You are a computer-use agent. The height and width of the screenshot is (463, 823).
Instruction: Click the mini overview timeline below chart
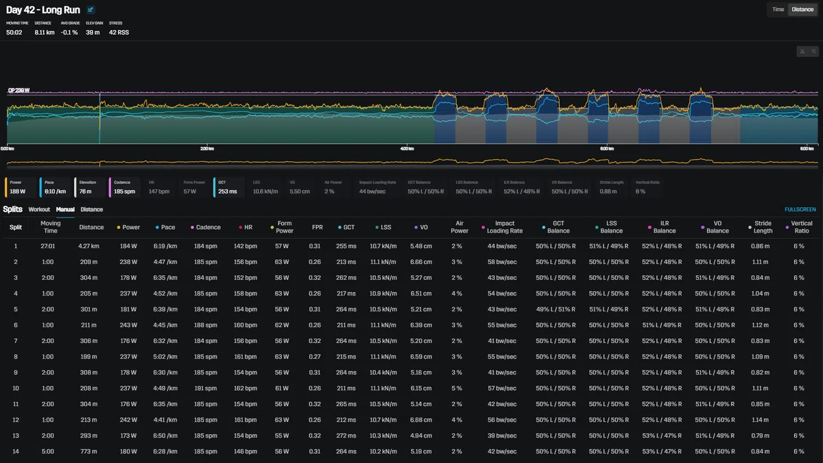point(412,163)
